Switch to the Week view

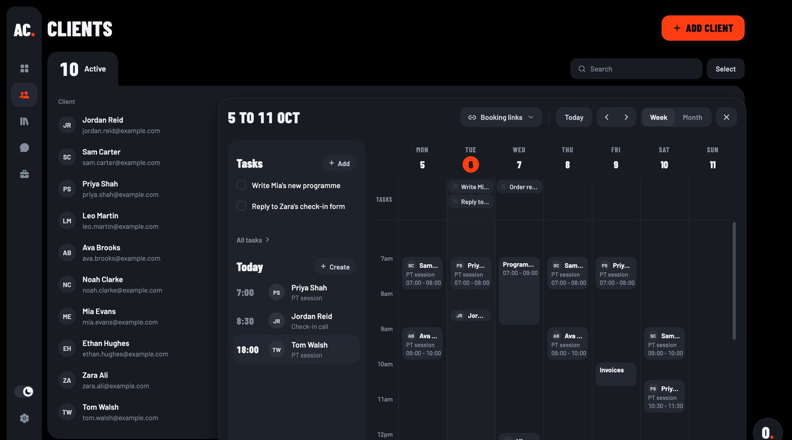click(658, 117)
